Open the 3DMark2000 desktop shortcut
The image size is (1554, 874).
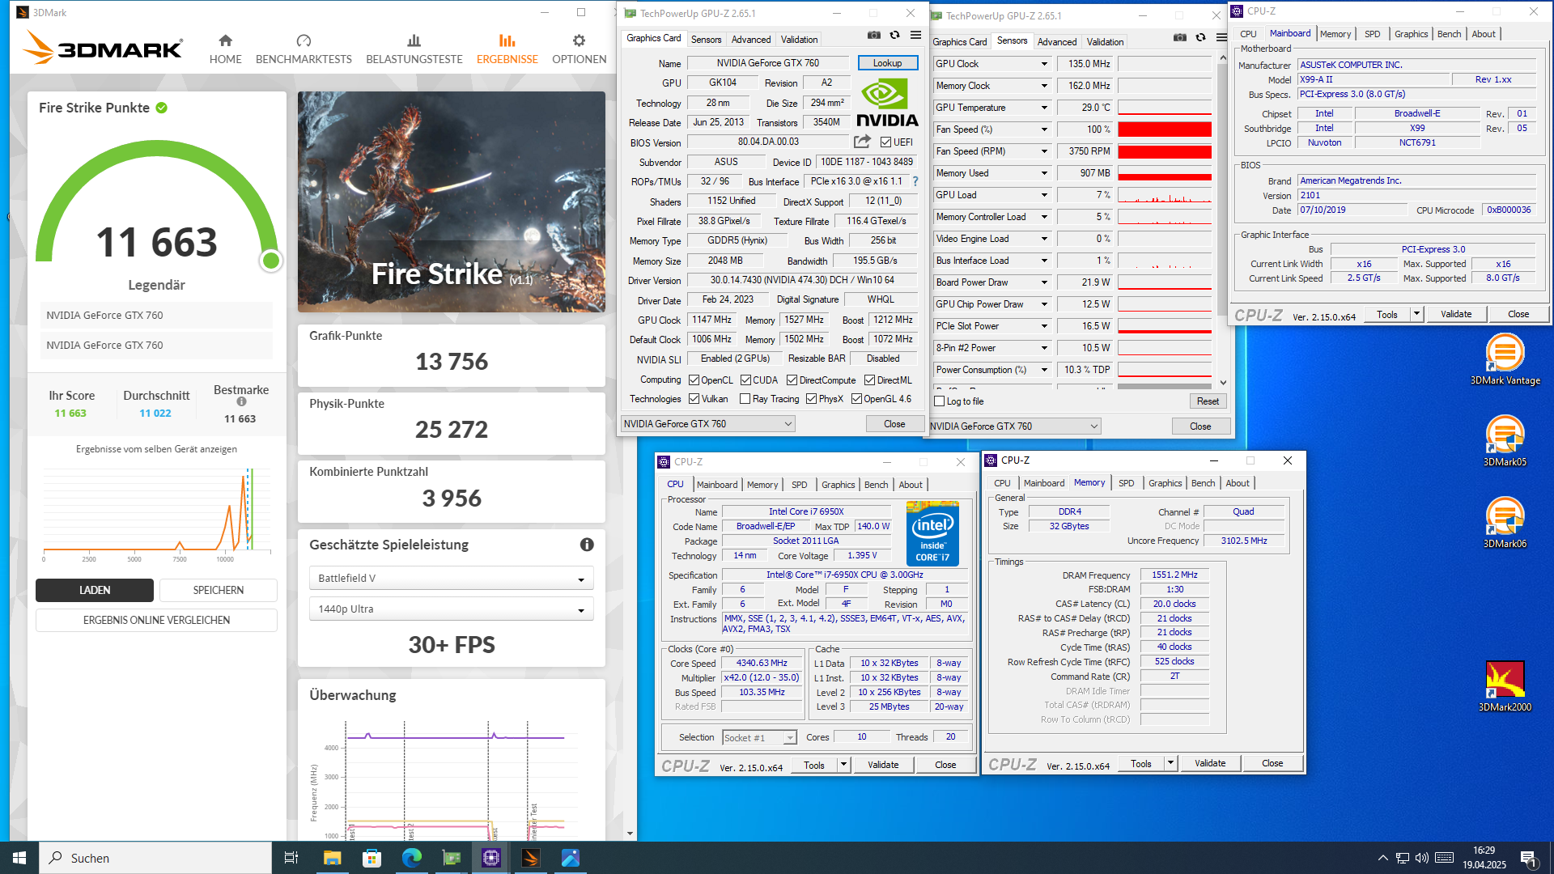pyautogui.click(x=1505, y=686)
